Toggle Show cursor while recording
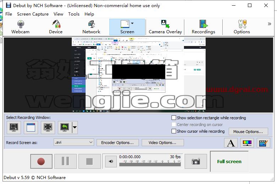This screenshot has width=277, height=184. 174,131
